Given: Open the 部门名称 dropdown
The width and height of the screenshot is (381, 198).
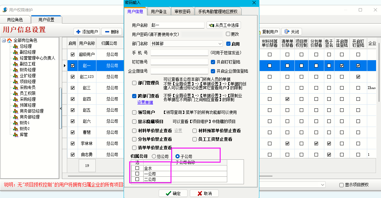Looking at the screenshot, I should tap(220, 44).
